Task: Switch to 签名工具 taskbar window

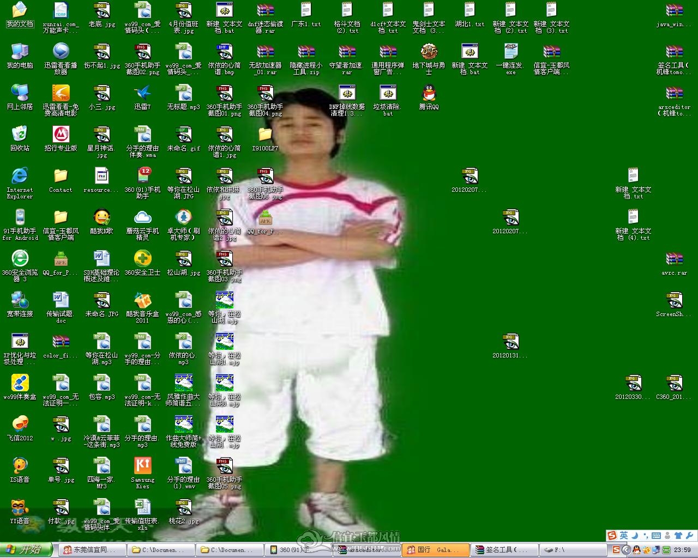Action: coord(504,550)
